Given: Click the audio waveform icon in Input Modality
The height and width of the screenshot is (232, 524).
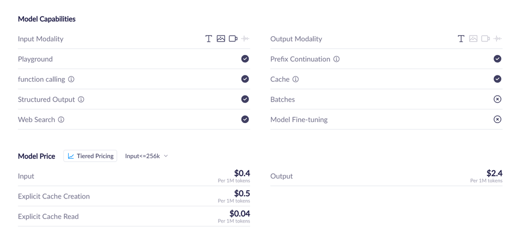Looking at the screenshot, I should pyautogui.click(x=245, y=39).
